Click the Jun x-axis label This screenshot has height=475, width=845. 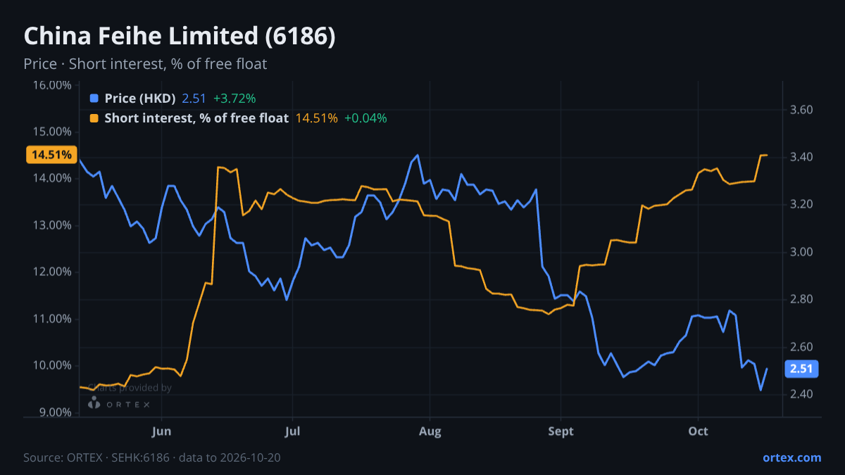162,431
